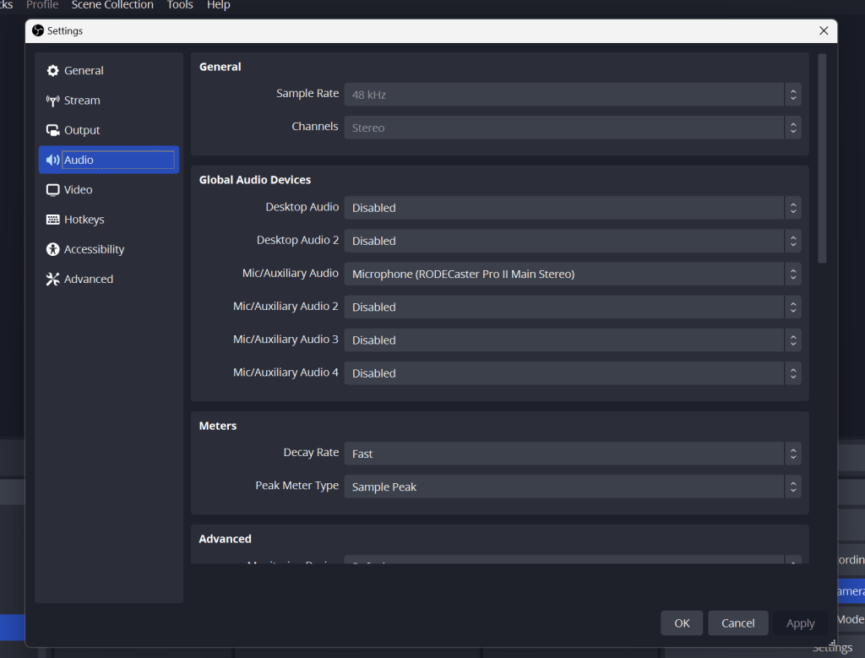Switch to Hotkeys settings
865x658 pixels.
(109, 220)
